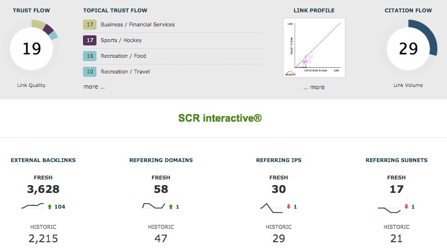
Task: Click the purple 17 Sports swatch
Action: pyautogui.click(x=89, y=40)
